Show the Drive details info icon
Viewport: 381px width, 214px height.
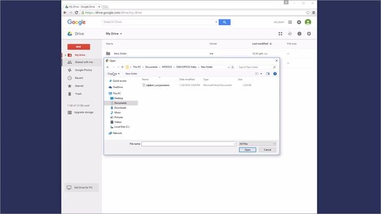click(x=299, y=34)
